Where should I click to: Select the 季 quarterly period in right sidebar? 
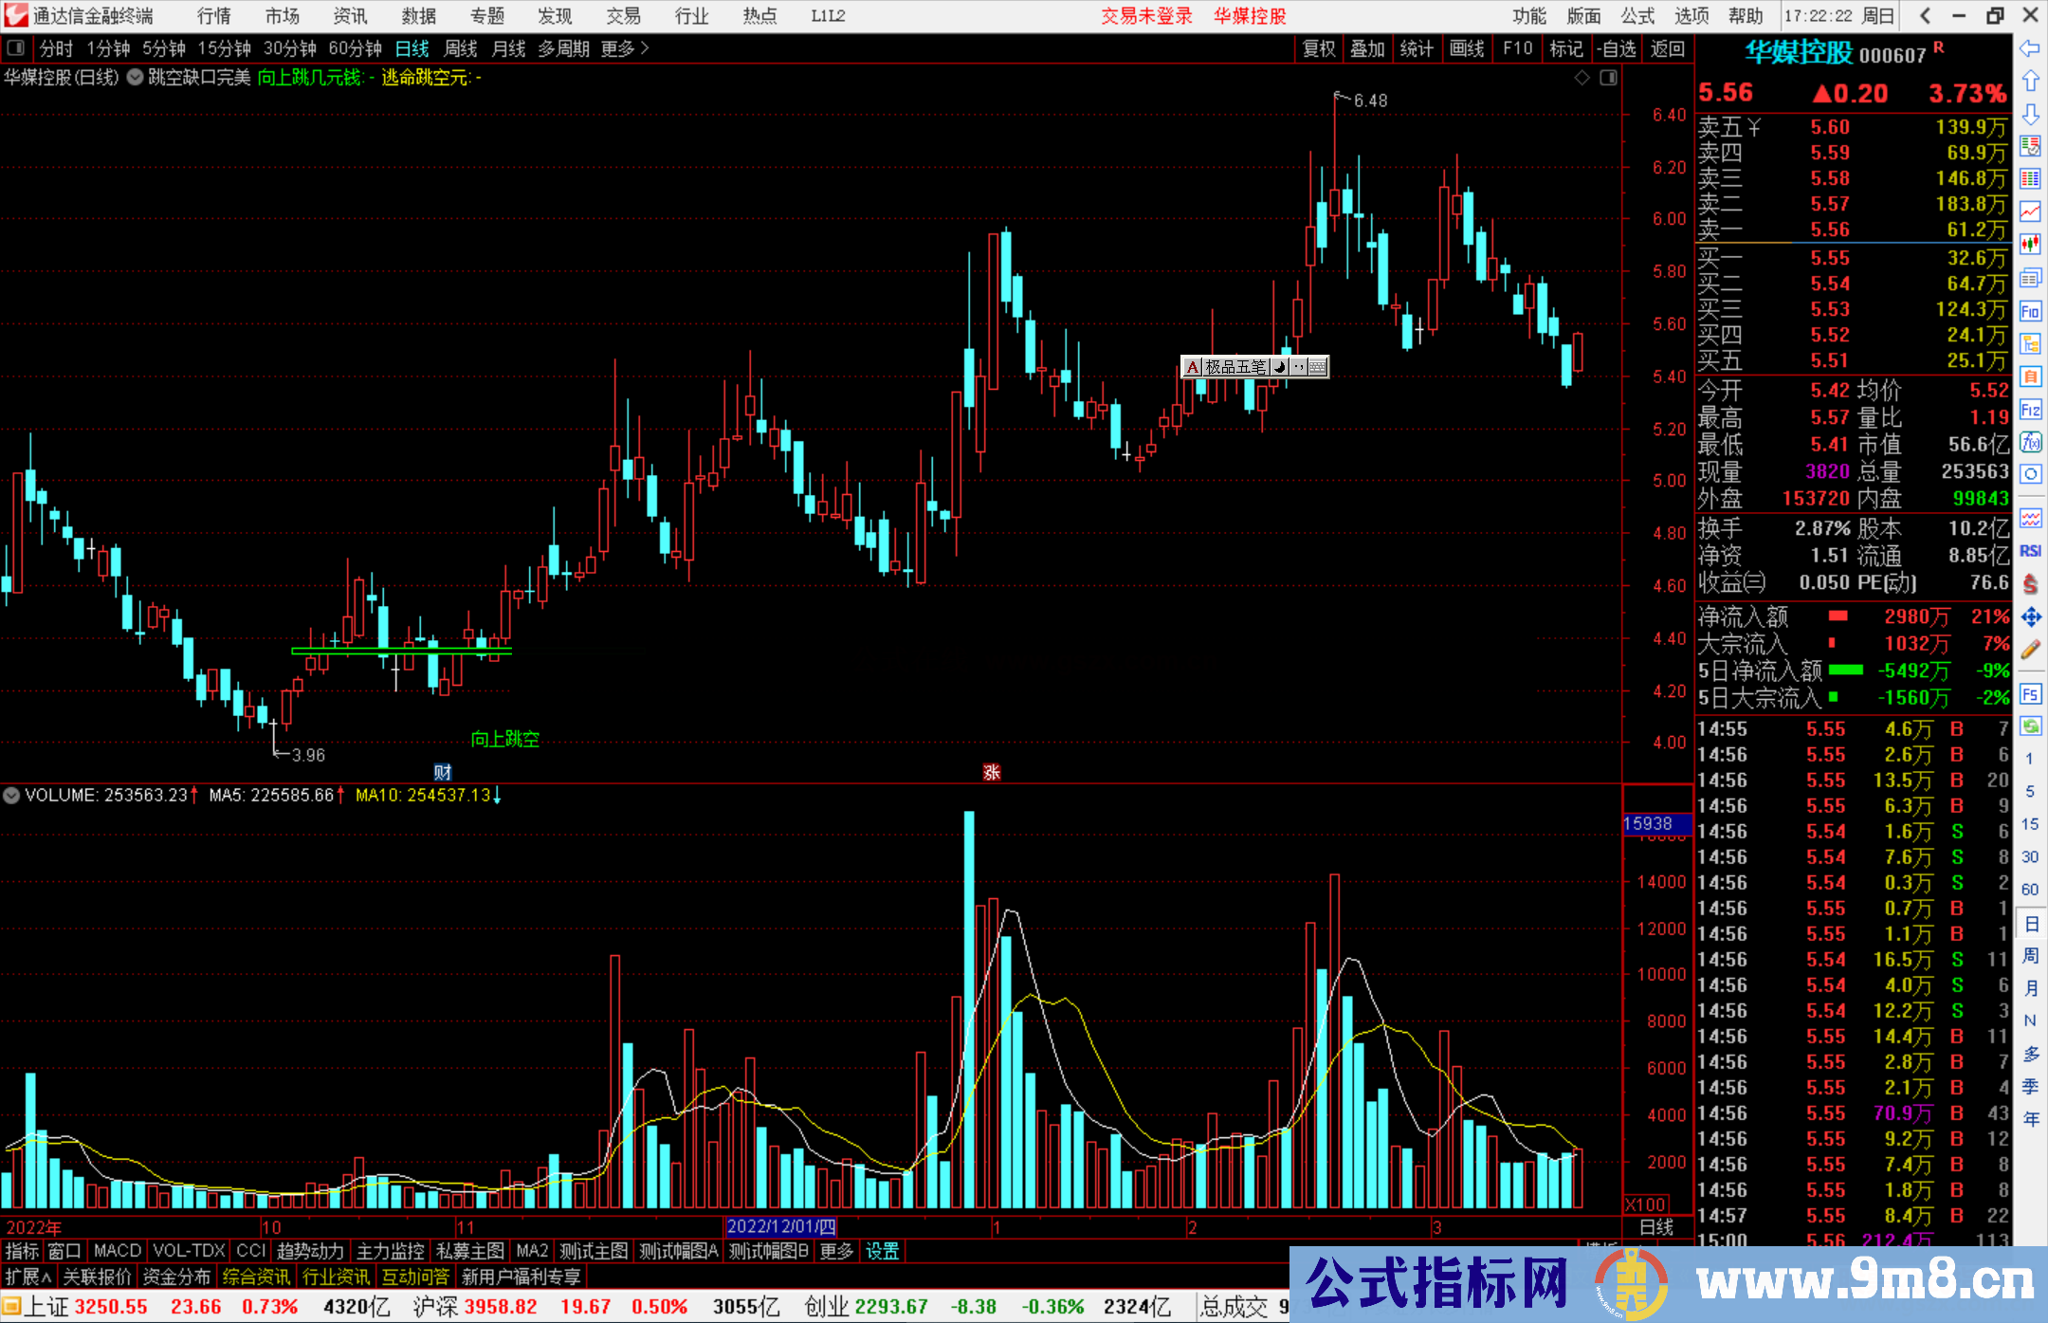coord(2030,1086)
